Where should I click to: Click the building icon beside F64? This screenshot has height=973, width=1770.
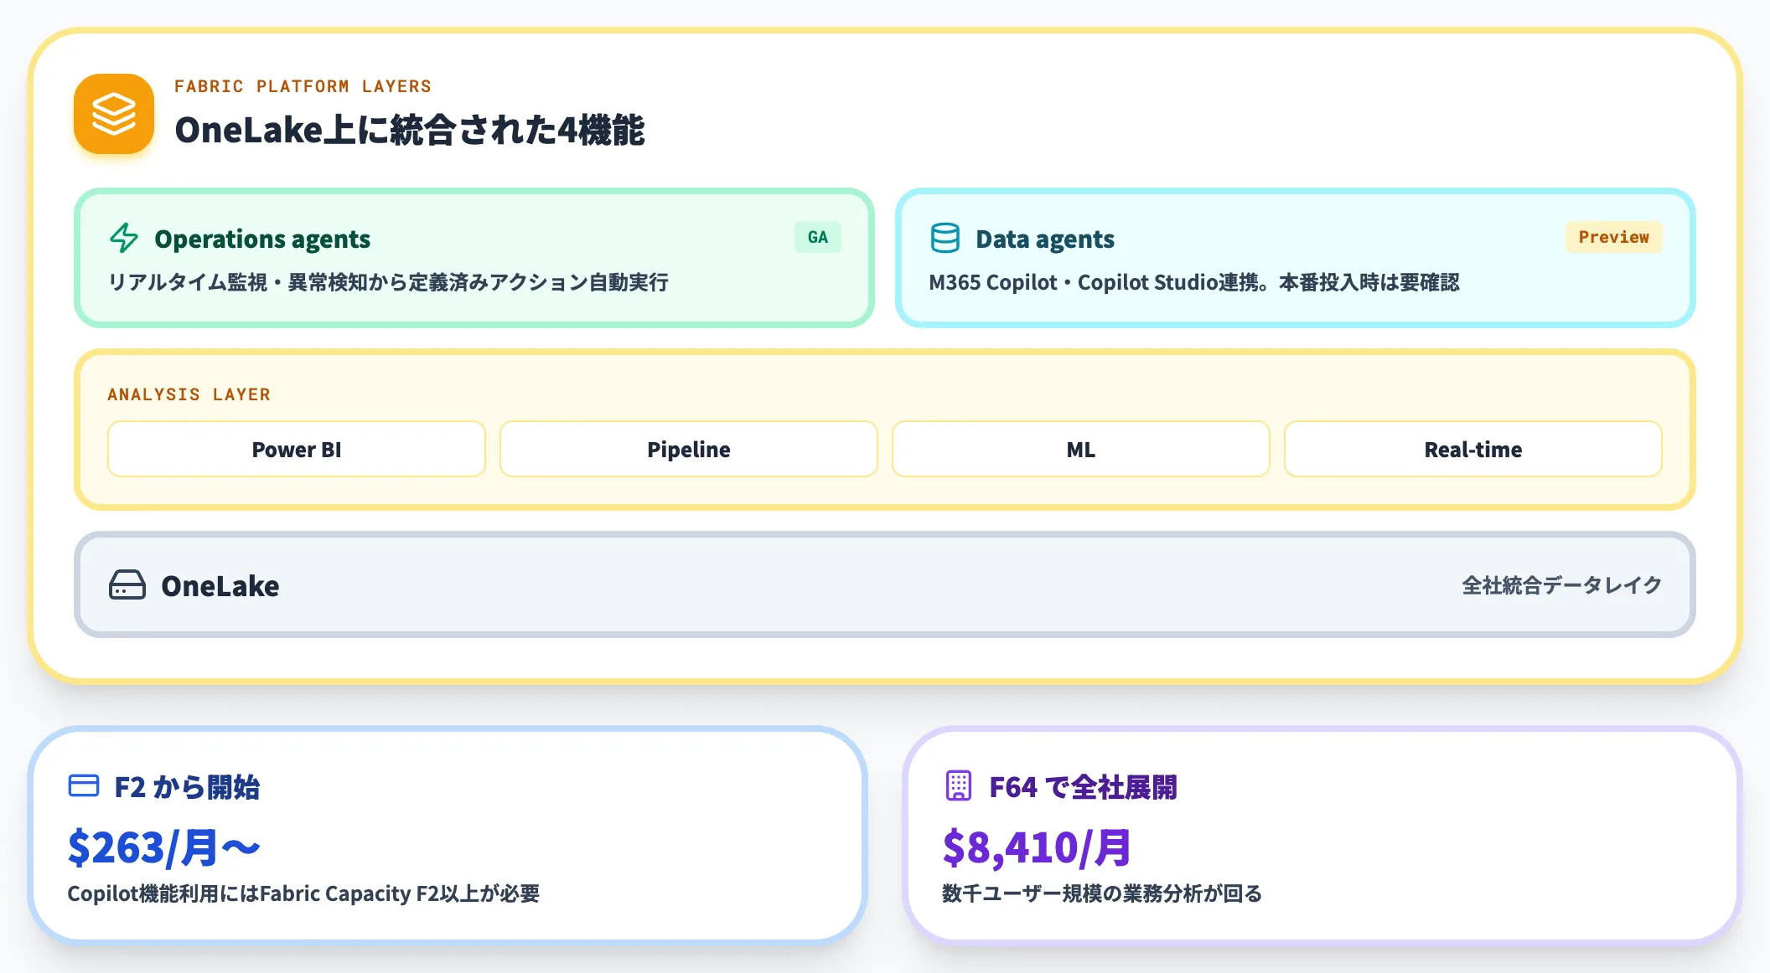pos(959,785)
